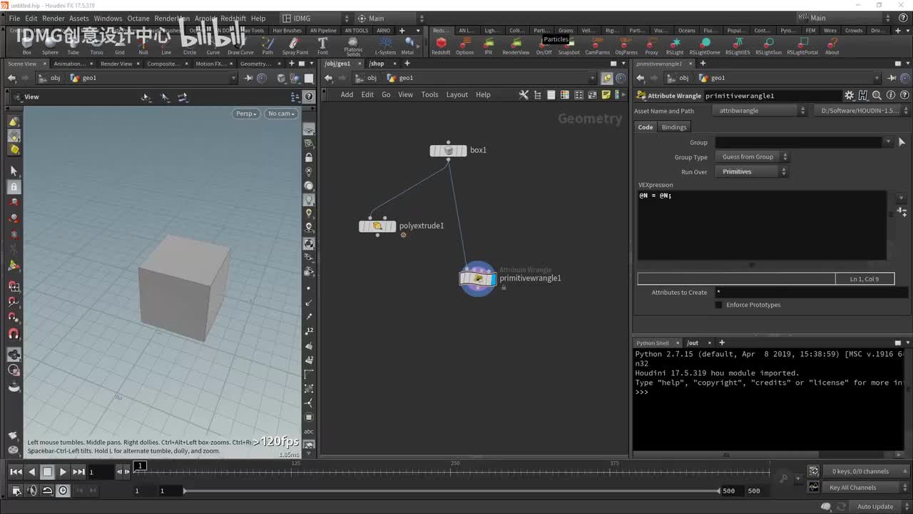Image resolution: width=913 pixels, height=514 pixels.
Task: Open the wrangle parameter gear menu
Action: pyautogui.click(x=849, y=96)
